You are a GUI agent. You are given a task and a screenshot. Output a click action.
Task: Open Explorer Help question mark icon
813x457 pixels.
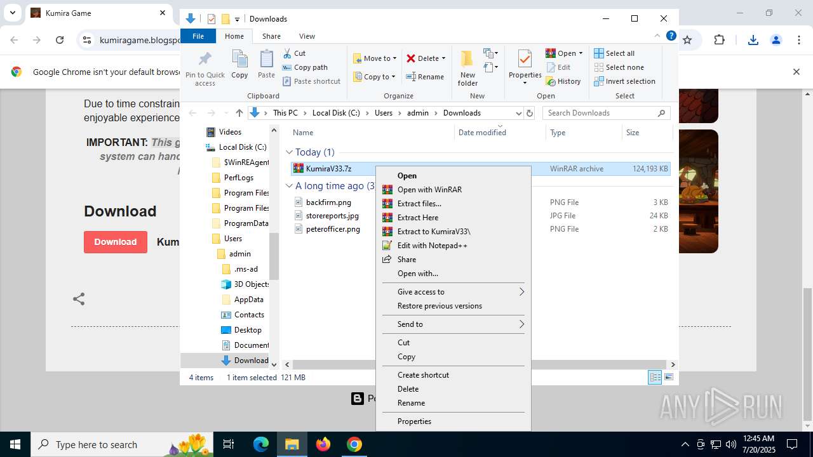pyautogui.click(x=671, y=36)
